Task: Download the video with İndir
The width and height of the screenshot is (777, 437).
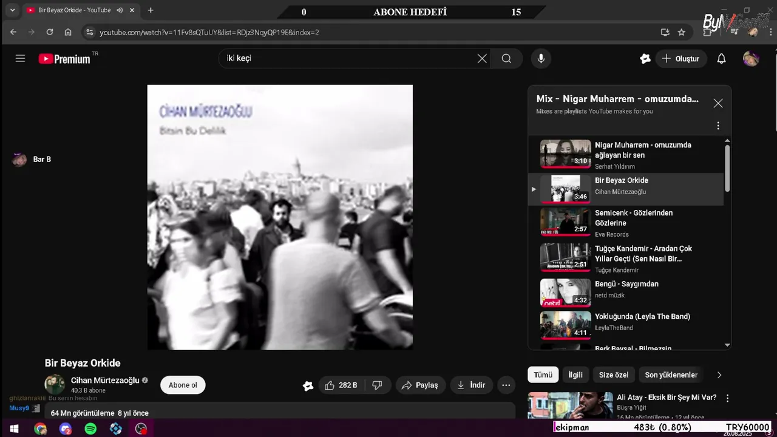Action: 471,385
